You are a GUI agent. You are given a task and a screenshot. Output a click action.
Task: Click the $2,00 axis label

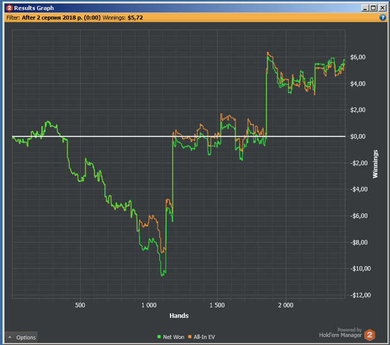click(358, 110)
